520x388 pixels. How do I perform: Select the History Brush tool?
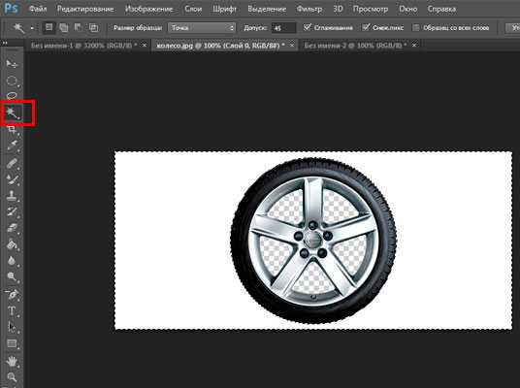(x=12, y=211)
